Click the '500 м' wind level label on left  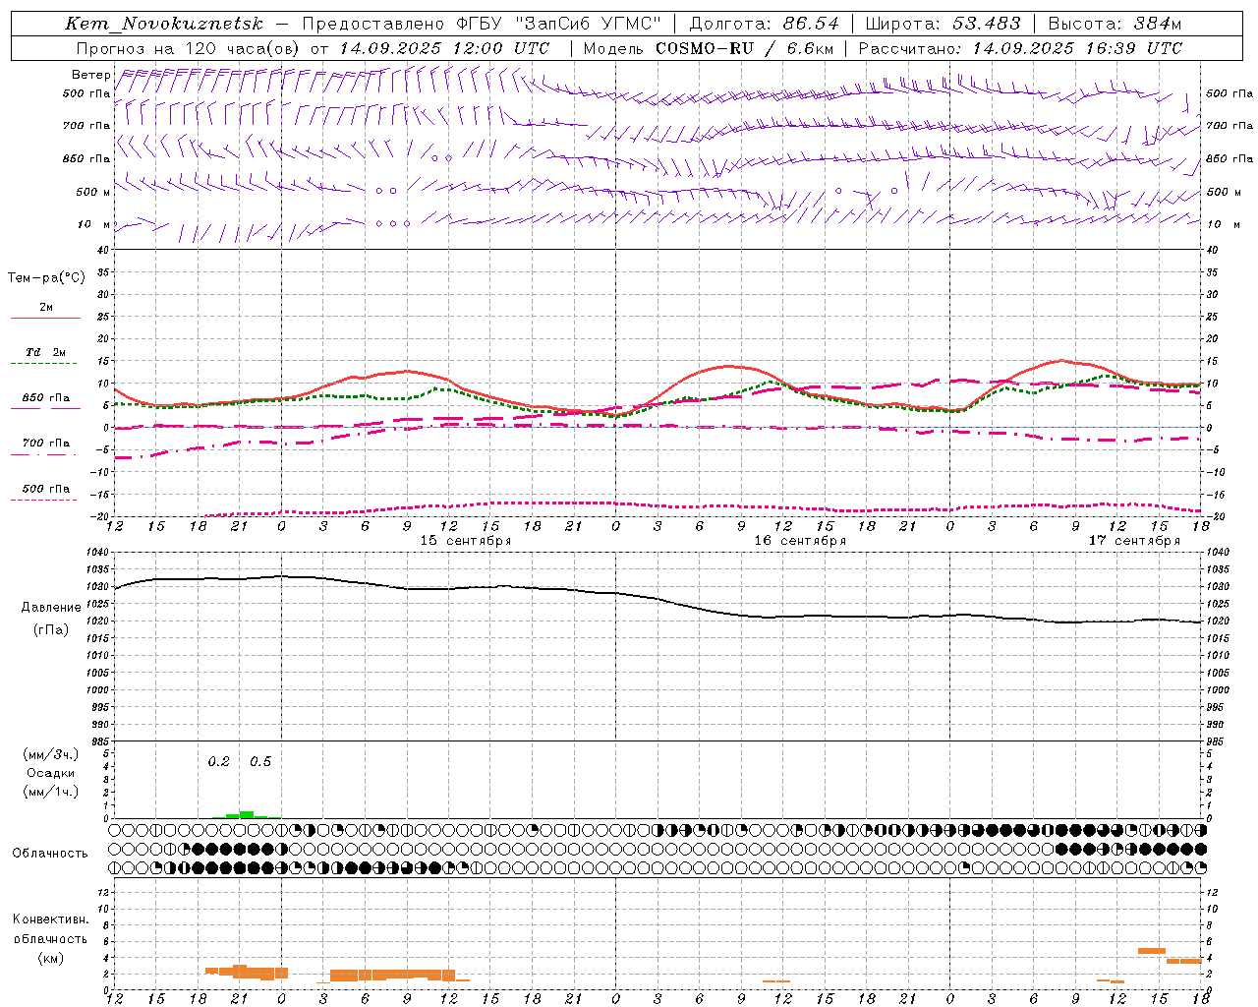[93, 192]
